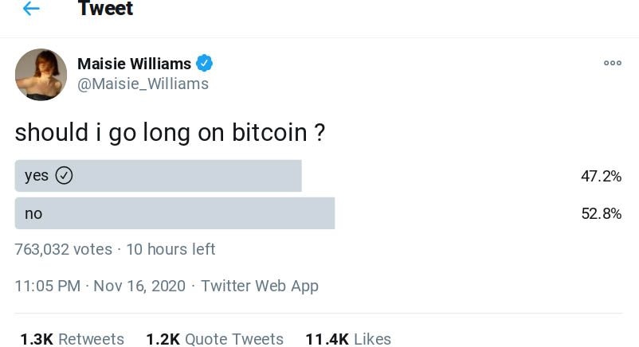View the 11.4K Likes list
Viewport: 639px width, 347px height.
click(348, 339)
